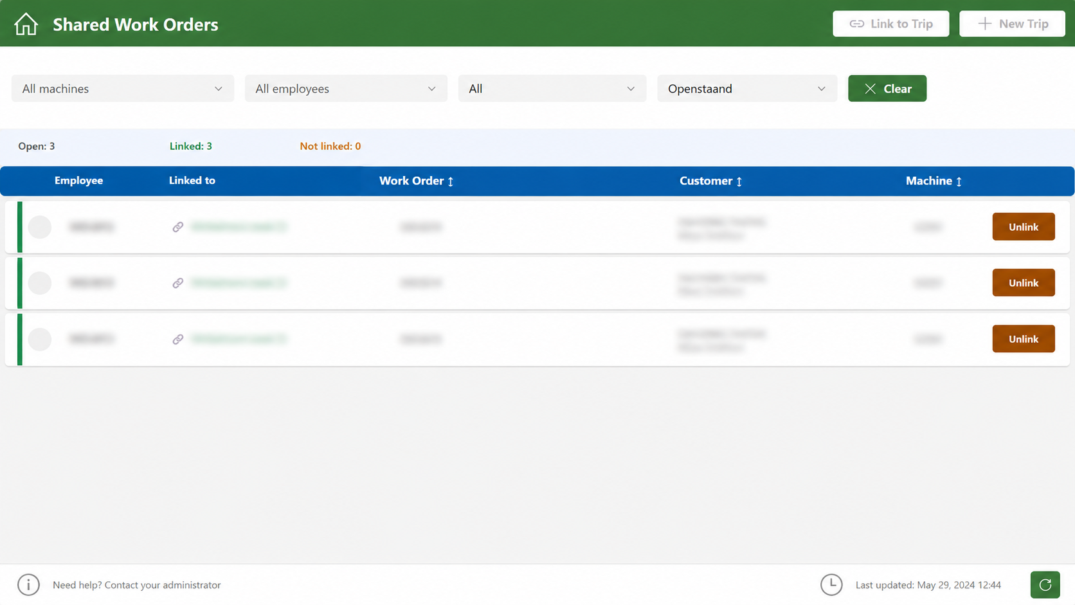This screenshot has height=605, width=1075.
Task: Select second row employee avatar
Action: [x=40, y=283]
